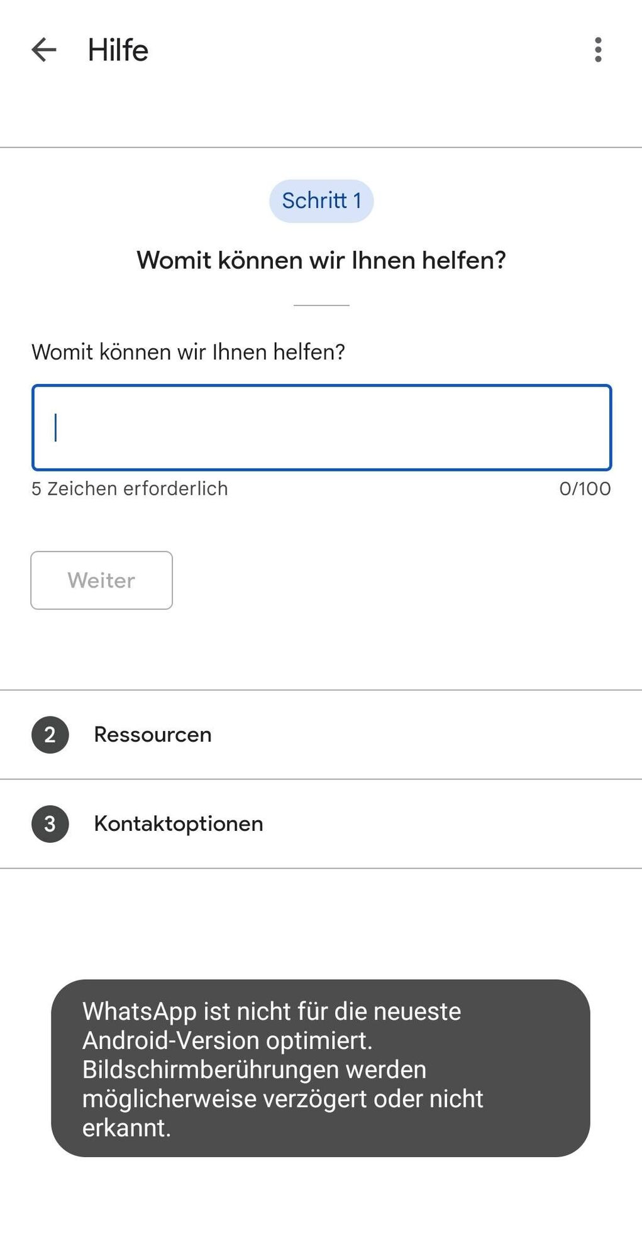This screenshot has height=1257, width=642.
Task: Click the short divider line under the heading
Action: tap(321, 305)
